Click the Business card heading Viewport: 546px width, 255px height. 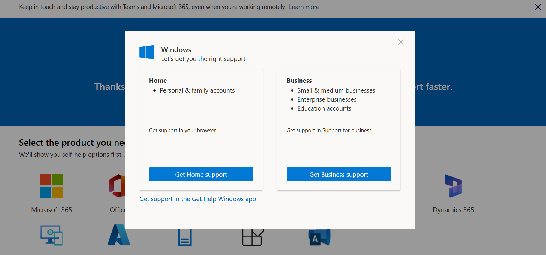click(x=299, y=81)
